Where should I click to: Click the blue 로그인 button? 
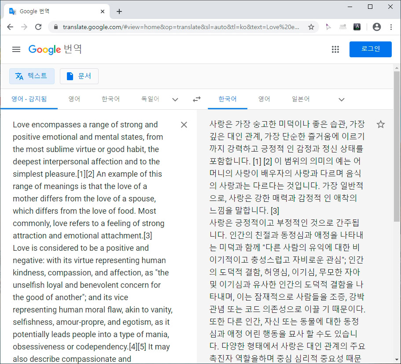tap(370, 49)
